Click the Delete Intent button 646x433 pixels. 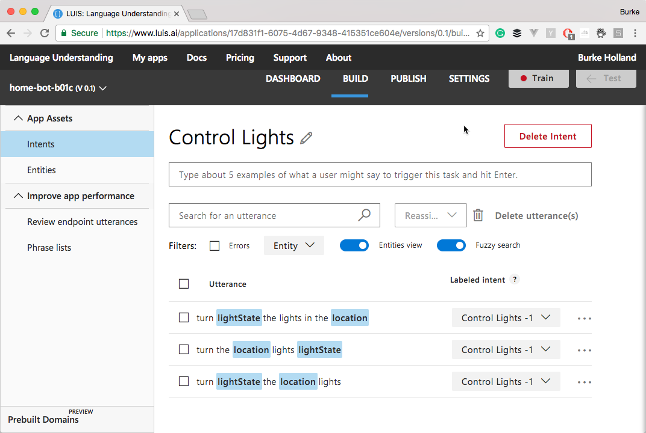click(547, 136)
